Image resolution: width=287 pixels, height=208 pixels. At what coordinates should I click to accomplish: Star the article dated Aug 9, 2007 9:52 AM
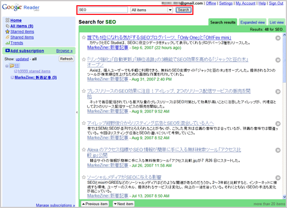coord(84,91)
